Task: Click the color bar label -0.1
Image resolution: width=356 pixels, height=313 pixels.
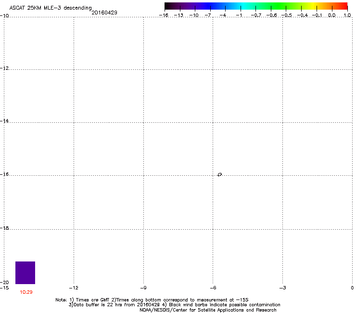Action: coord(317,15)
